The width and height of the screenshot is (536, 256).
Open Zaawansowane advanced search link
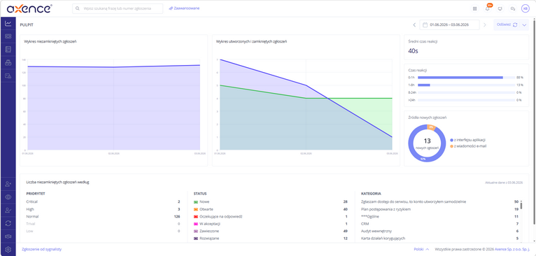pyautogui.click(x=184, y=8)
